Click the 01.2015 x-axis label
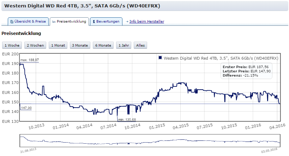Image resolution: width=289 pixels, height=156 pixels. (x=157, y=127)
